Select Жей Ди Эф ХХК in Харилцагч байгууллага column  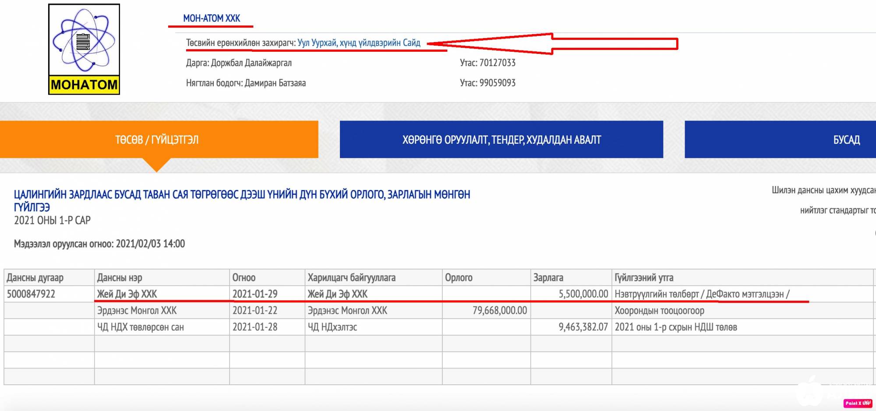click(x=374, y=294)
